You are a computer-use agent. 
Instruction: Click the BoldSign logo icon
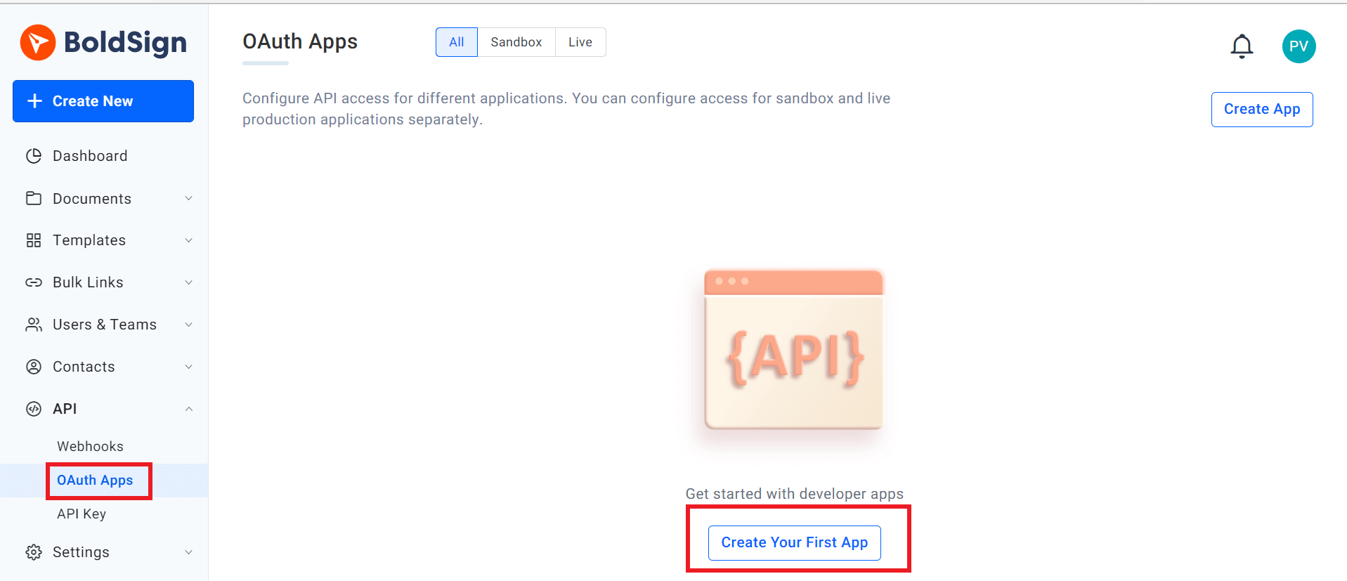point(39,43)
